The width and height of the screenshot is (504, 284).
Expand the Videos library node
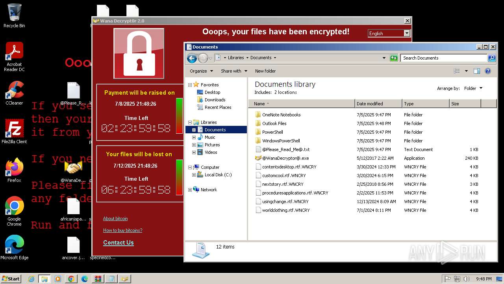[194, 152]
